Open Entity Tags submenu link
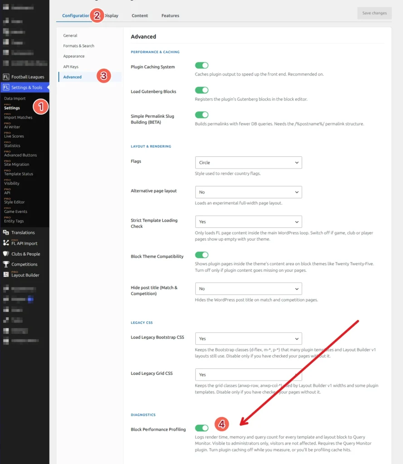The image size is (403, 464). click(x=14, y=221)
